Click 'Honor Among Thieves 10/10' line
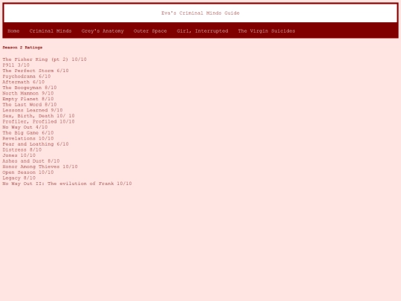Image resolution: width=401 pixels, height=301 pixels. pos(40,166)
